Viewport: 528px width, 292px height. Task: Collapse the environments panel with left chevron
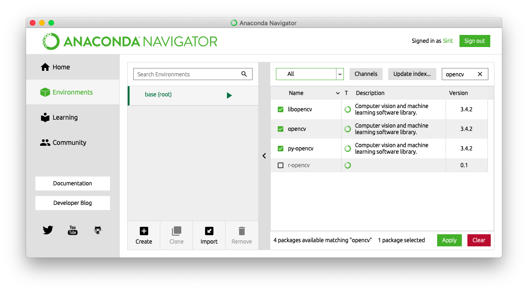tap(264, 156)
